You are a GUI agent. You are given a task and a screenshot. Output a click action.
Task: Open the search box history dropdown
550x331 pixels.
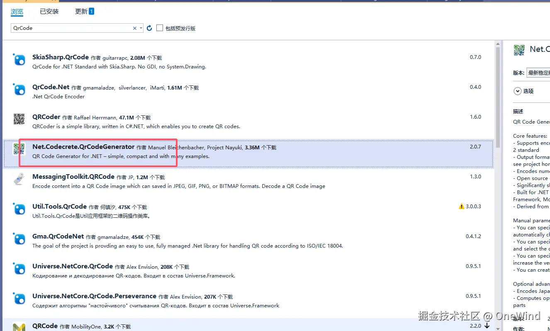pyautogui.click(x=141, y=28)
